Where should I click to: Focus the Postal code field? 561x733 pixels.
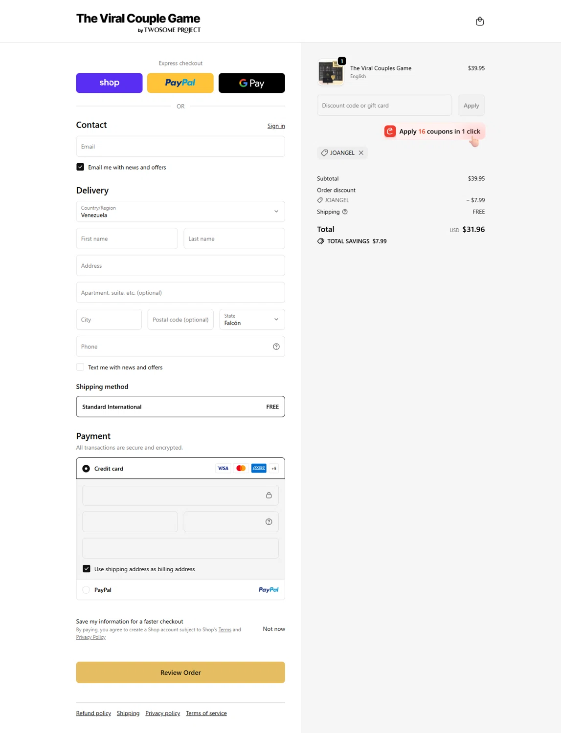click(x=180, y=320)
